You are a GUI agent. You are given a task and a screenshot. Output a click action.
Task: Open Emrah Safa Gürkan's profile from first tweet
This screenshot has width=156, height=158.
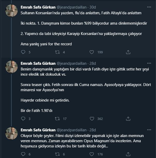point(38,7)
